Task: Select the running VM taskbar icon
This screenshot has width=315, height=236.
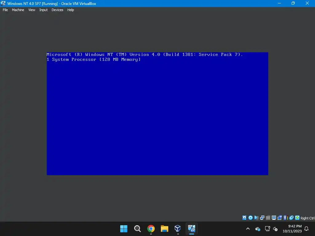Action: click(x=191, y=229)
